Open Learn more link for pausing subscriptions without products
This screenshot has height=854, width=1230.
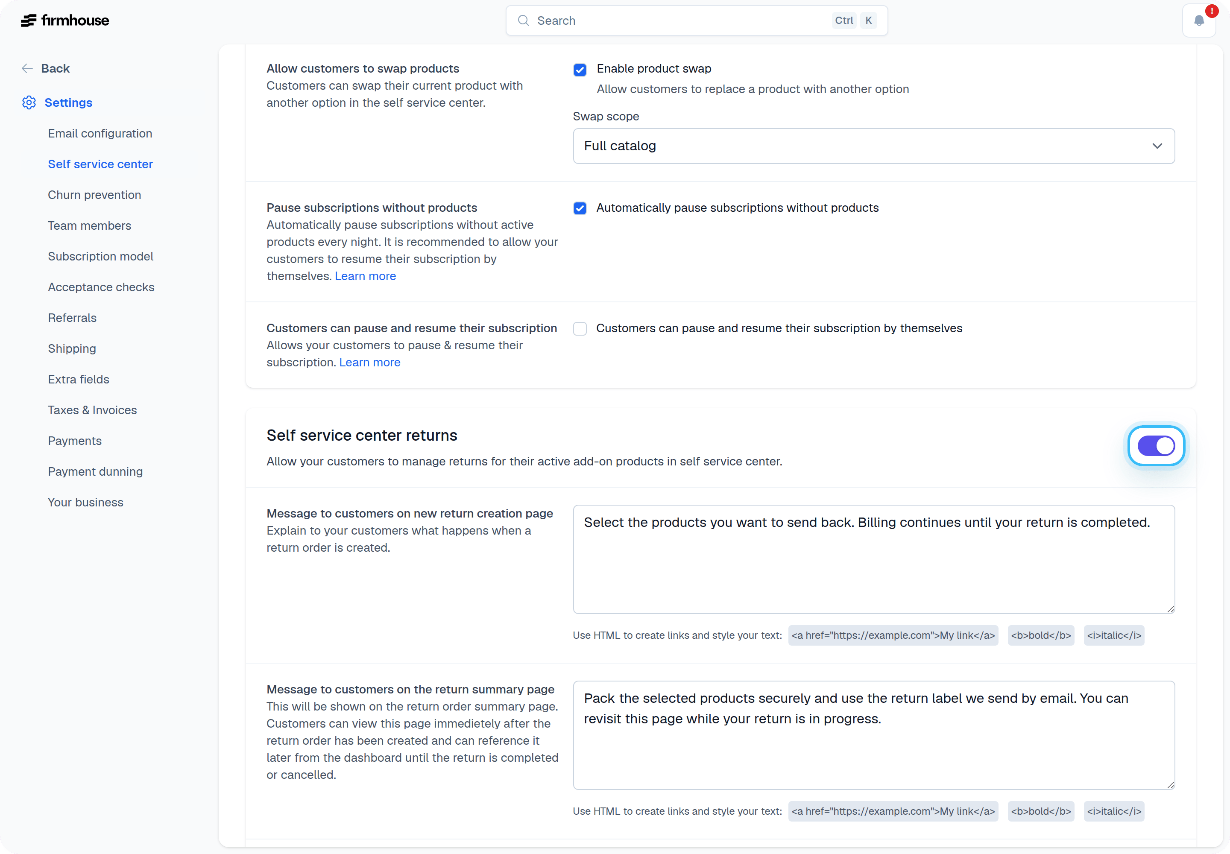365,276
